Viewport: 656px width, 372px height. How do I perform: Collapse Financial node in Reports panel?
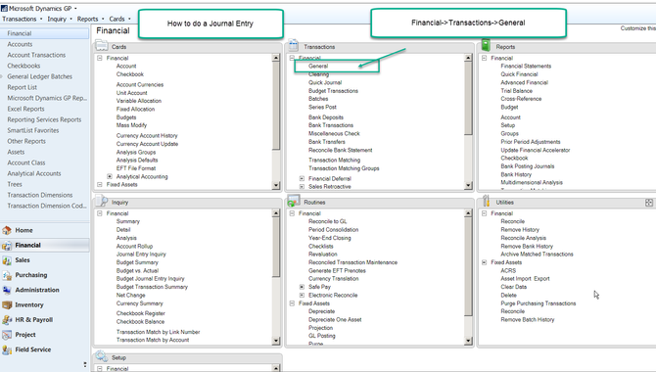[484, 58]
